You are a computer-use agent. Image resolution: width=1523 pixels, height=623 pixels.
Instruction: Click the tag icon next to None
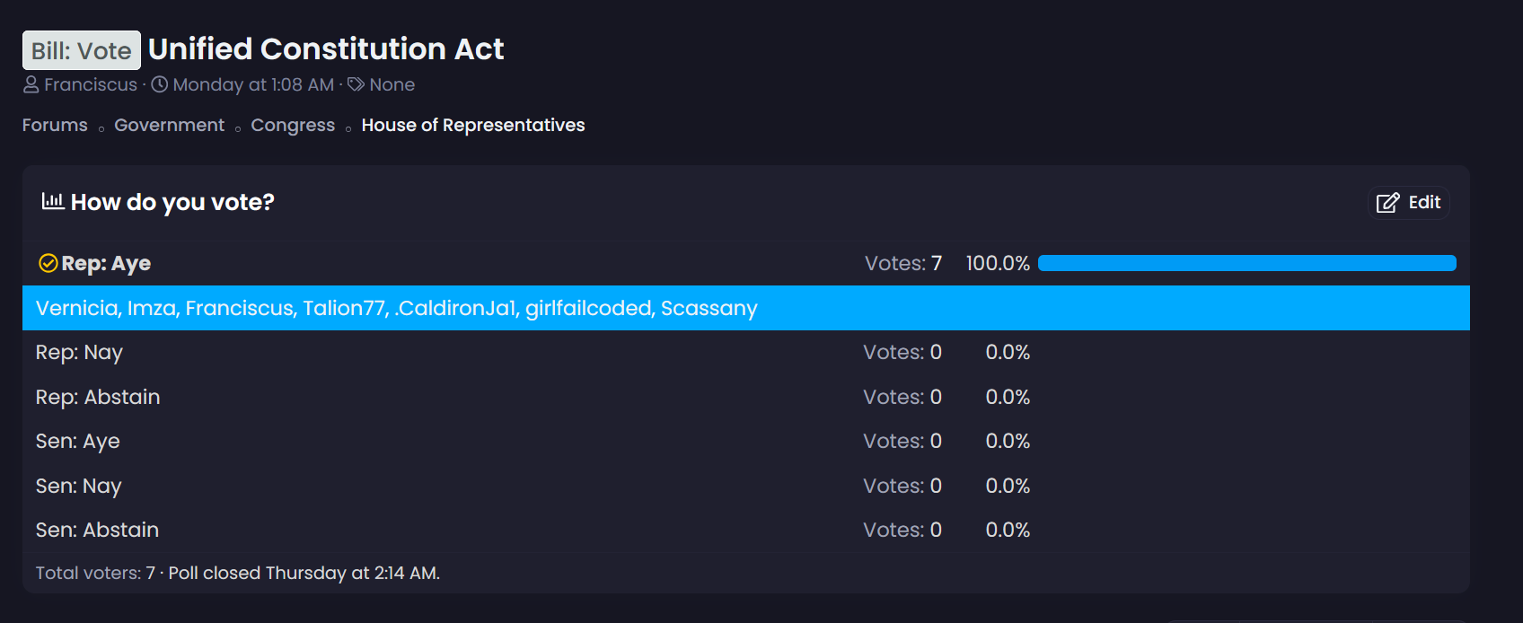(357, 84)
